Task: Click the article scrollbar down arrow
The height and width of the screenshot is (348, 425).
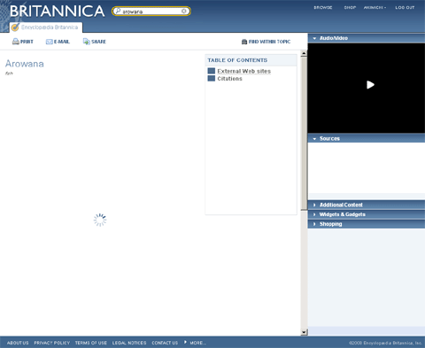Action: click(304, 332)
